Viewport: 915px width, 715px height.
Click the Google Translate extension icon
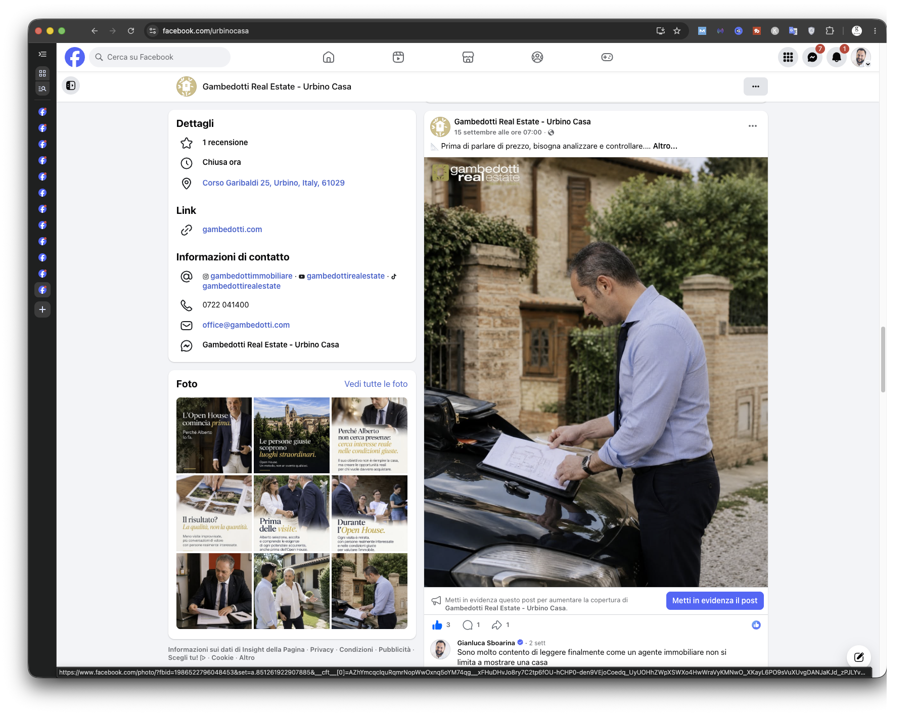click(x=793, y=31)
